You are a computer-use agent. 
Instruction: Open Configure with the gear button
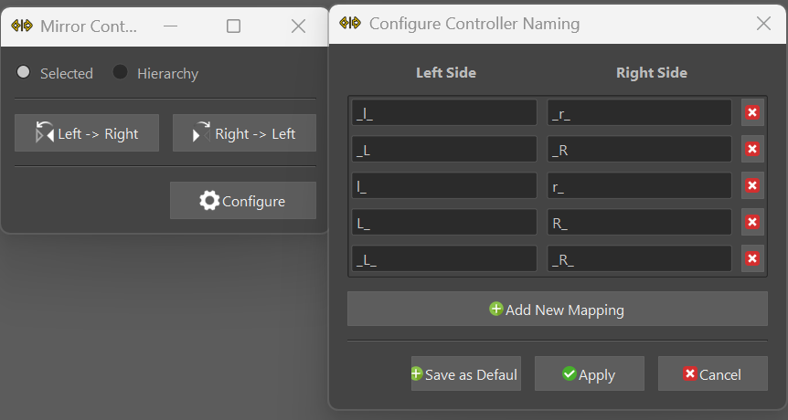[x=243, y=201]
